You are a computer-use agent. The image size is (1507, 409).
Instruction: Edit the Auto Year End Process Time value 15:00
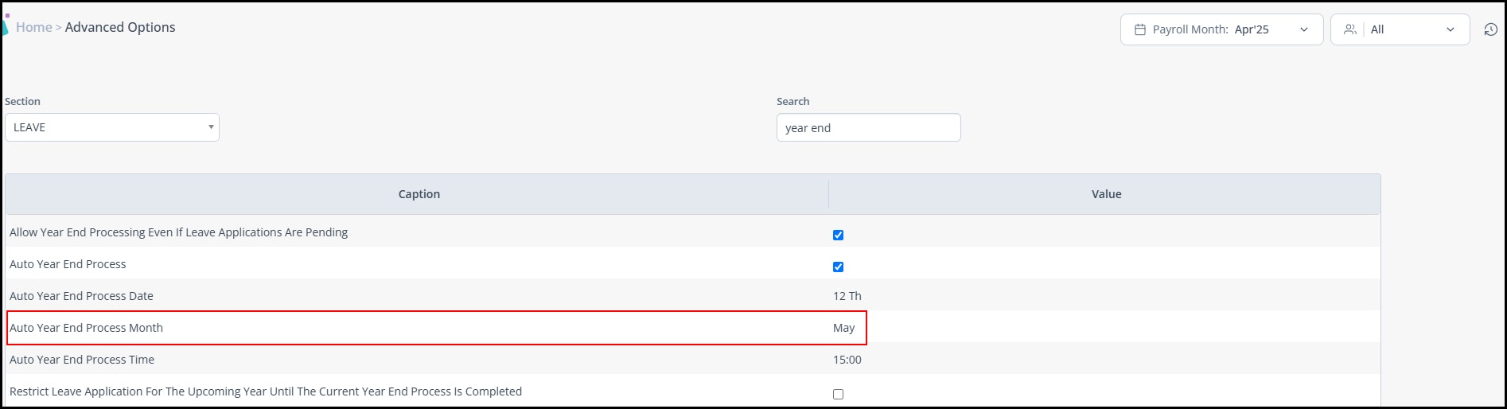(847, 360)
